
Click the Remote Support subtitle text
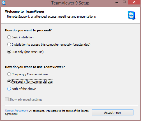coord(51,17)
